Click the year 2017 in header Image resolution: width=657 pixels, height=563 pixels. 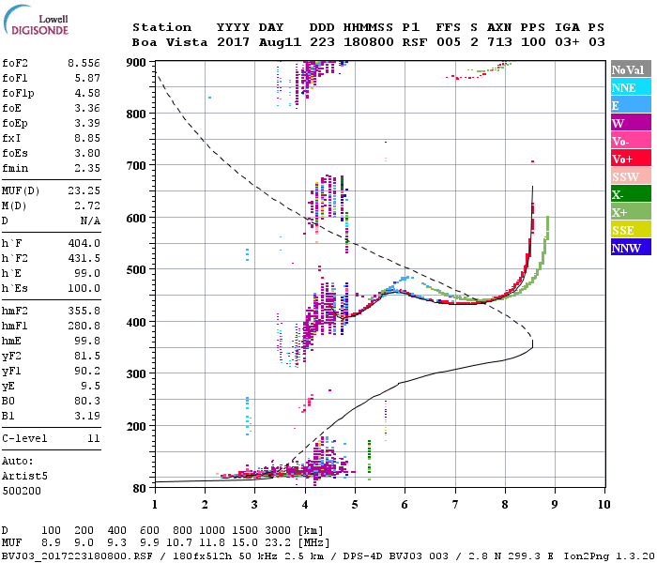[x=233, y=42]
